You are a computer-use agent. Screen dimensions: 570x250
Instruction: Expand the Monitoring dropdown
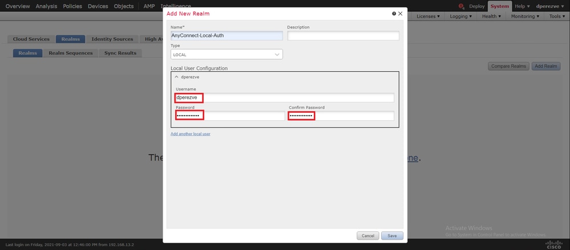click(525, 17)
